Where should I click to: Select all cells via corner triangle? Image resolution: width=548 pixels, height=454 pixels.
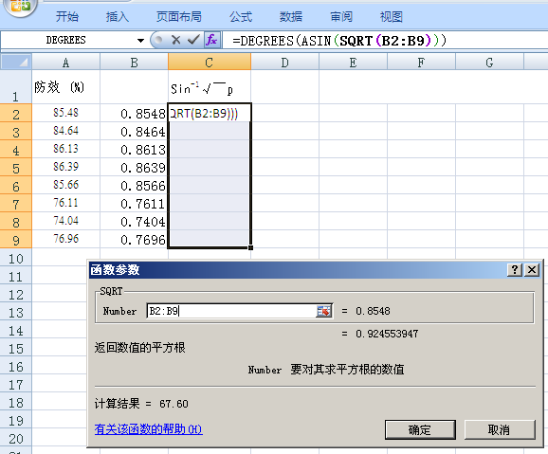tap(16, 63)
